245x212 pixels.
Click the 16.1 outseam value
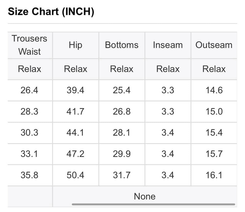point(214,175)
